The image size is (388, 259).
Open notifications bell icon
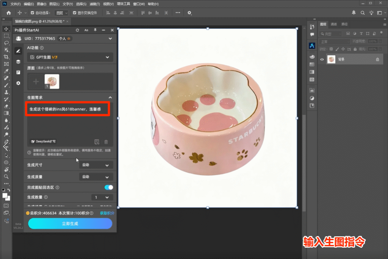pos(354,13)
